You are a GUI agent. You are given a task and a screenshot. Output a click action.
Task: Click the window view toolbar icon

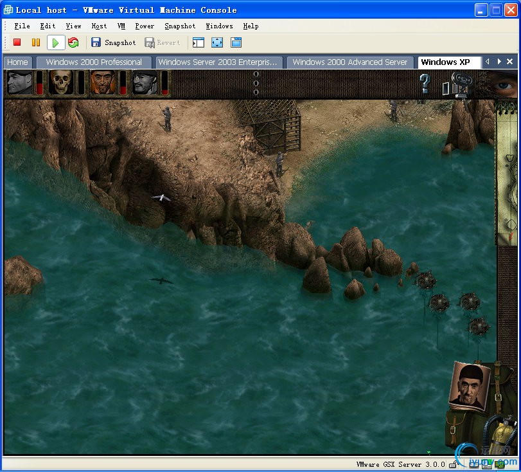point(236,42)
